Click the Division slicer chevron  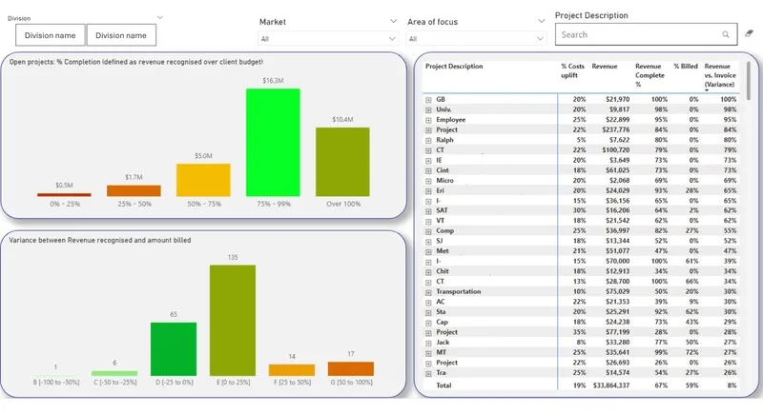pos(159,17)
